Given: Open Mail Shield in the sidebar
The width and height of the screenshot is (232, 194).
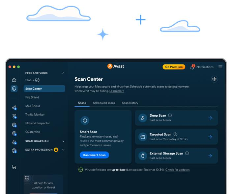Looking at the screenshot, I should [x=33, y=106].
